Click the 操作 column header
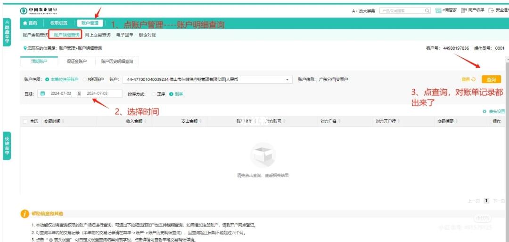This screenshot has width=509, height=242. click(x=497, y=121)
